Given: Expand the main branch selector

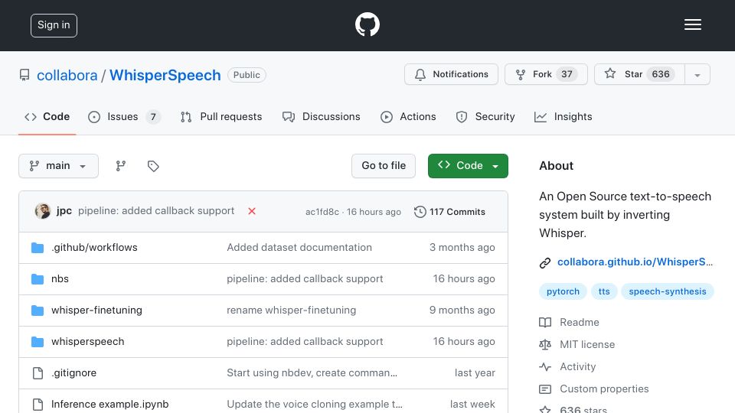Looking at the screenshot, I should pyautogui.click(x=59, y=166).
